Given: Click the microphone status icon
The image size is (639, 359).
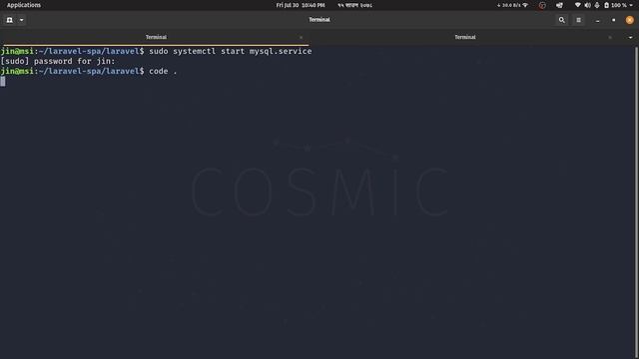Looking at the screenshot, I should 597,5.
